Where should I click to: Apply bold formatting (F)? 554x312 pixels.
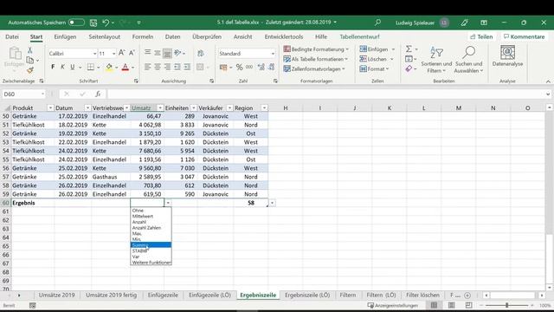coord(53,67)
